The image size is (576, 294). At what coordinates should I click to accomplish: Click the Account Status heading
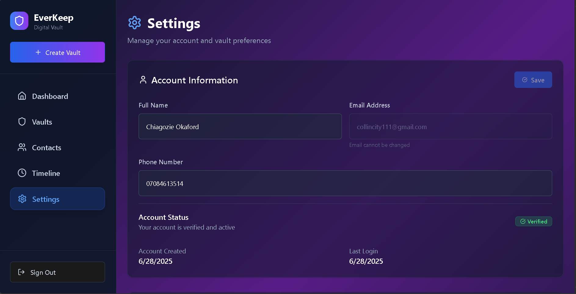(164, 217)
